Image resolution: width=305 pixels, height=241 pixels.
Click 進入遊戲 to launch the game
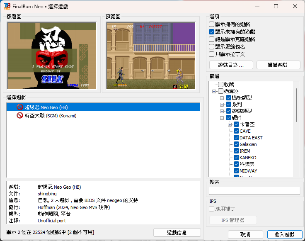[285, 235]
